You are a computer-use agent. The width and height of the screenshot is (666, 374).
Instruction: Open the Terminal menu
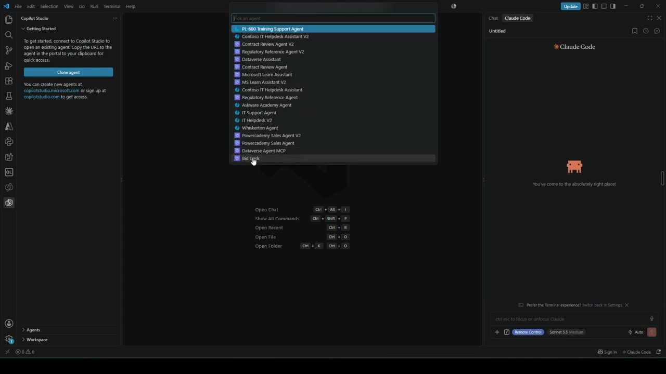[x=112, y=6]
